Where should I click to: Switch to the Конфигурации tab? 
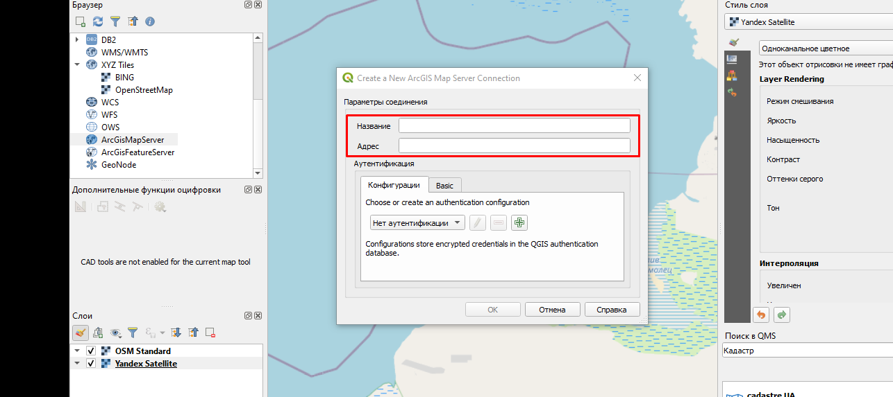click(x=394, y=185)
